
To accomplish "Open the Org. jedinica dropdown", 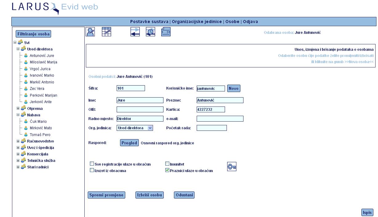I will click(150, 128).
